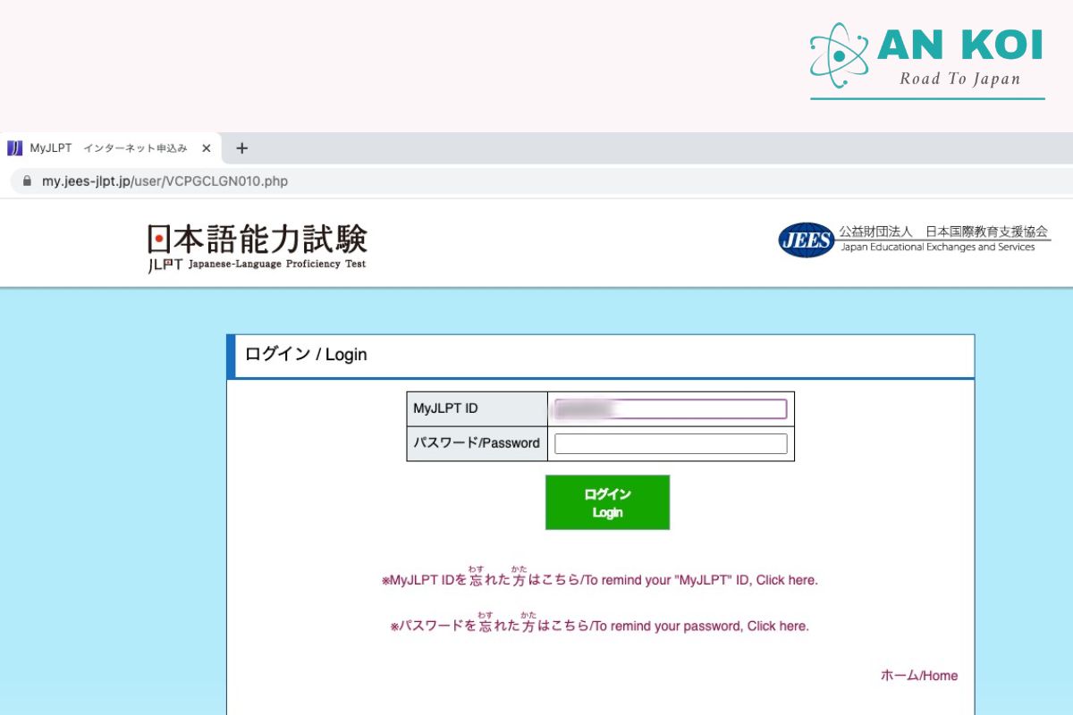Open the forgotten password reminder link
This screenshot has width=1073, height=715.
tap(600, 623)
